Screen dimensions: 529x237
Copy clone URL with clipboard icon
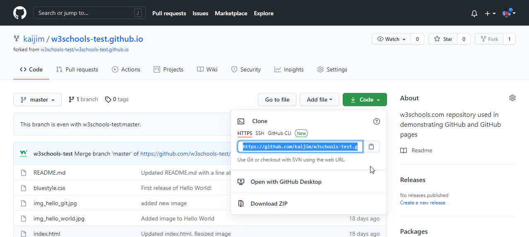click(x=372, y=147)
